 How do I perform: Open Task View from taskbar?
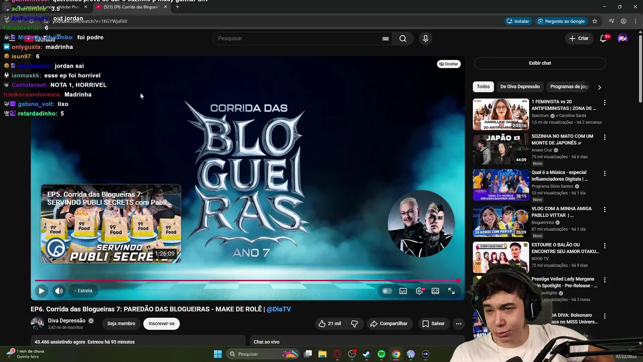308,354
